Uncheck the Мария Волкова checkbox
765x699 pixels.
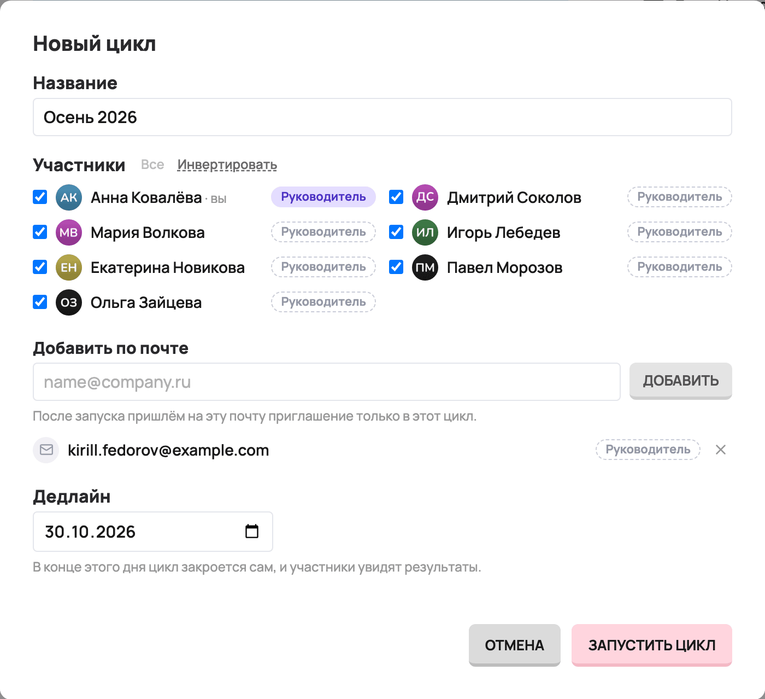40,232
